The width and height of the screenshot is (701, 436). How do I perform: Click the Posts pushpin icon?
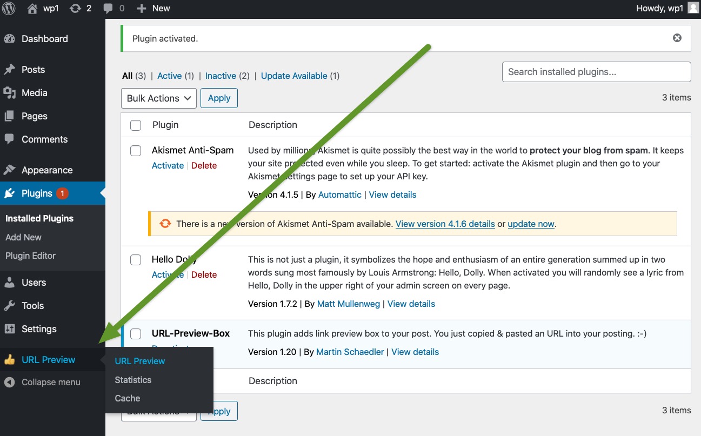[9, 70]
